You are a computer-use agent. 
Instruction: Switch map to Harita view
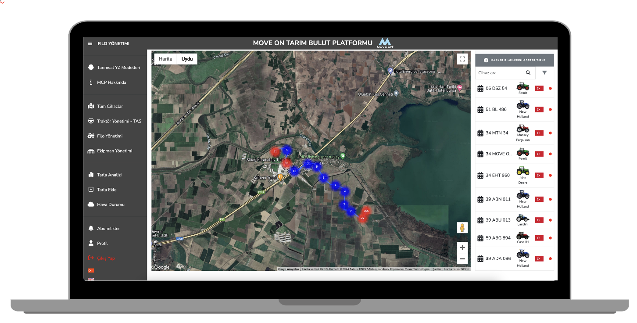pyautogui.click(x=165, y=59)
